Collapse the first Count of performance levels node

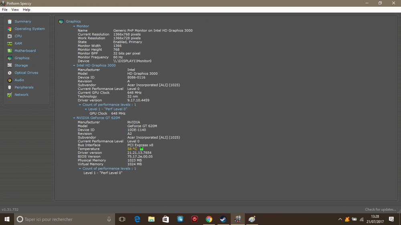[80, 105]
